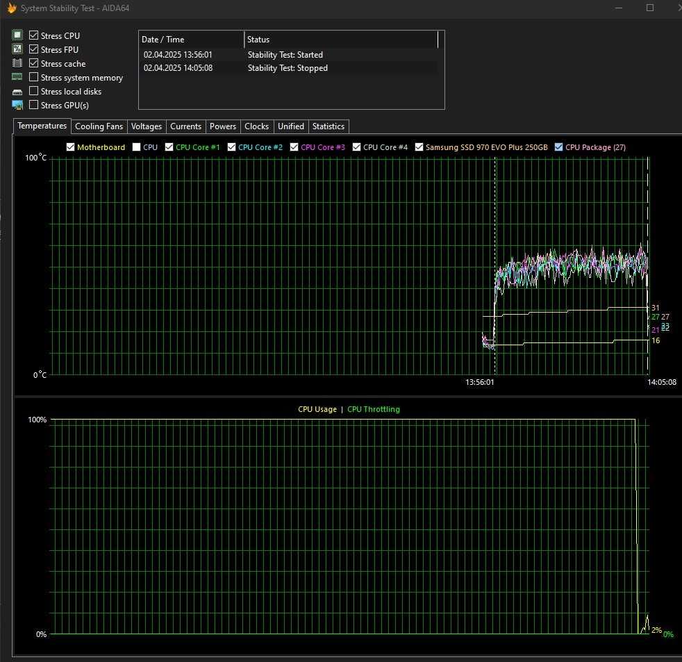Open the Statistics tab

pyautogui.click(x=328, y=126)
